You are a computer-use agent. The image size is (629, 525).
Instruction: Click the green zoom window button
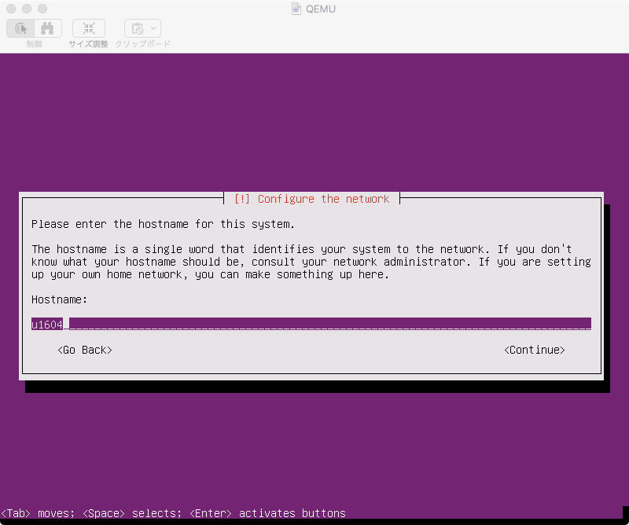[42, 9]
